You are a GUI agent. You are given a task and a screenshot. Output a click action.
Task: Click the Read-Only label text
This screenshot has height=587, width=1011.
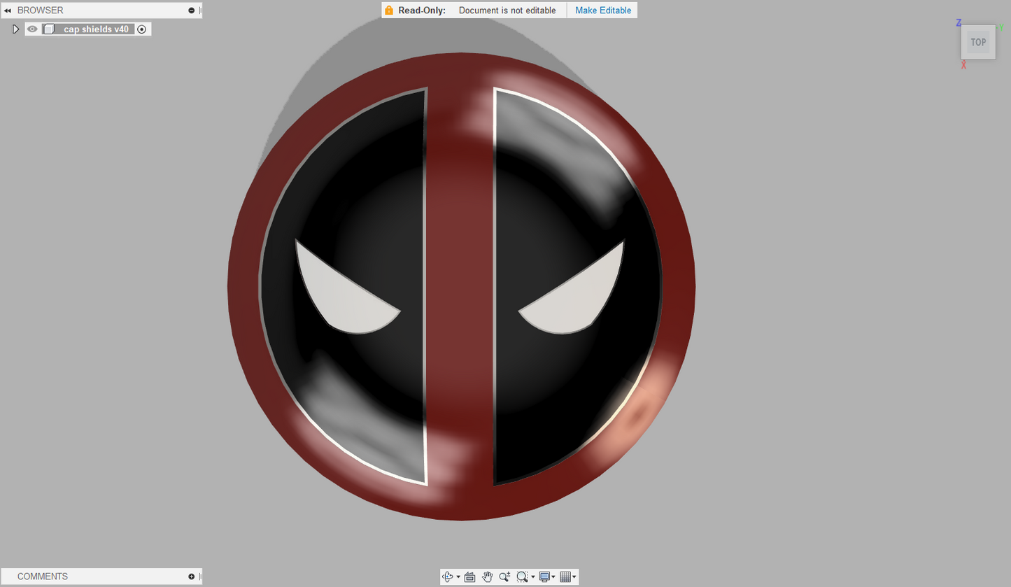pyautogui.click(x=422, y=10)
